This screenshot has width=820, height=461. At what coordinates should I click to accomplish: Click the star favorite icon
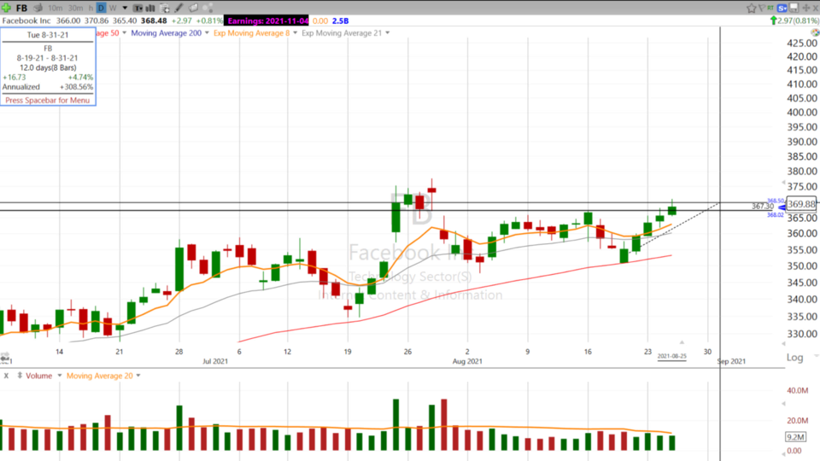point(752,8)
